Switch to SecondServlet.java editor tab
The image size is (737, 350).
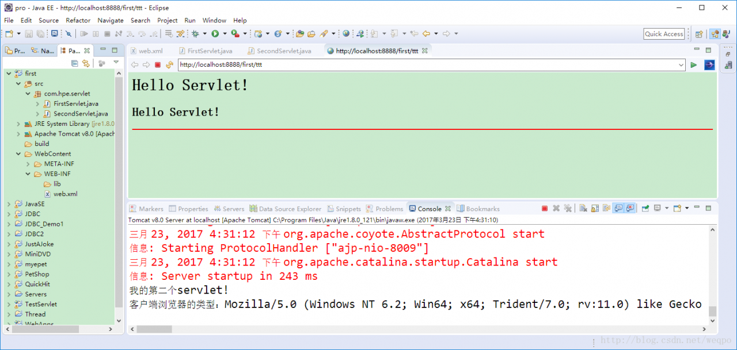click(279, 51)
